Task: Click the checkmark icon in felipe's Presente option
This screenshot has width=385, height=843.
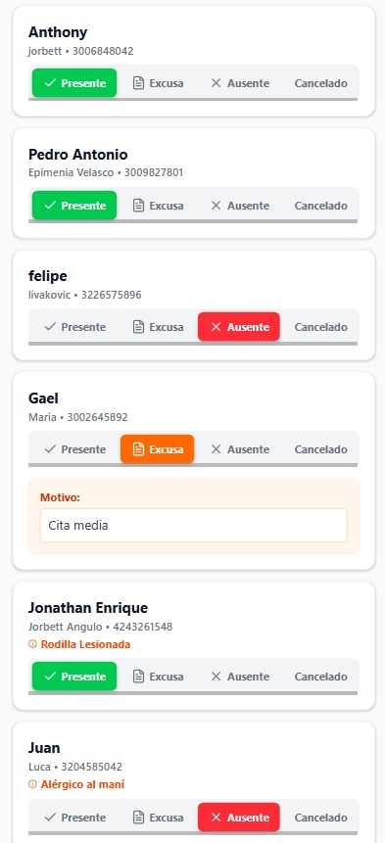Action: tap(50, 327)
